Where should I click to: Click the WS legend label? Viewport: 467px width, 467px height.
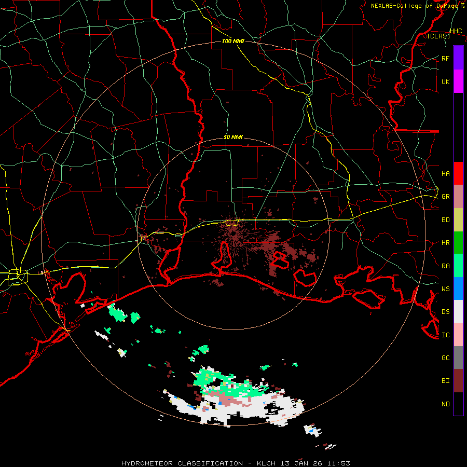(x=445, y=289)
